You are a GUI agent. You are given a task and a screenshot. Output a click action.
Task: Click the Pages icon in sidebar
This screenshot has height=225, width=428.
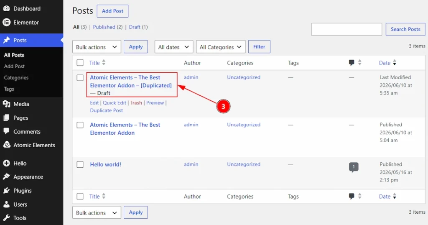(x=6, y=118)
